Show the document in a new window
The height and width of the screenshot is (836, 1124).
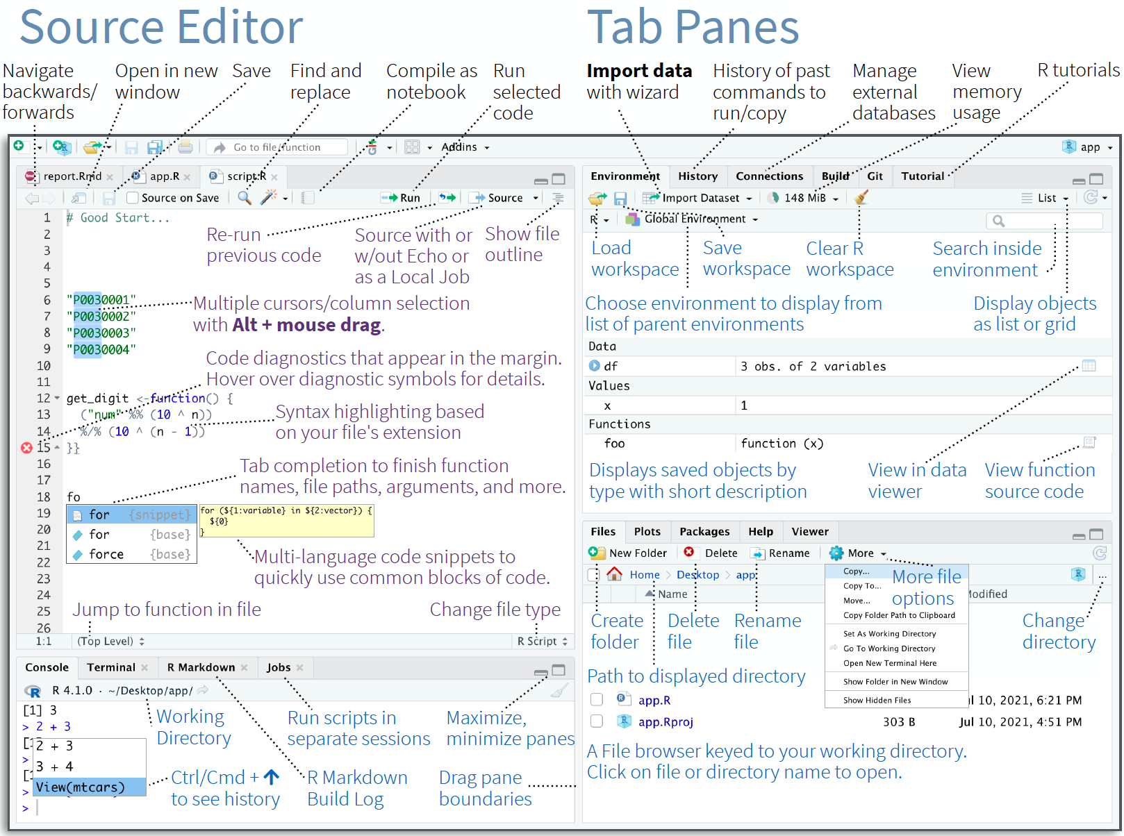[78, 198]
